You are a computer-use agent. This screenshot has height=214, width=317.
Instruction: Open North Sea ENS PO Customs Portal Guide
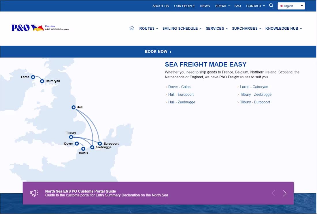tap(80, 191)
